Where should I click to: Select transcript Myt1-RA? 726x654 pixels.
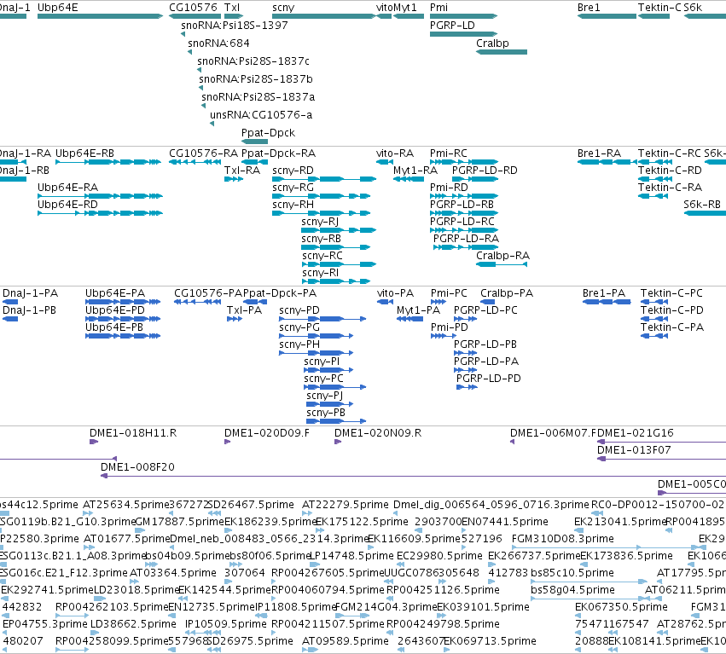409,179
